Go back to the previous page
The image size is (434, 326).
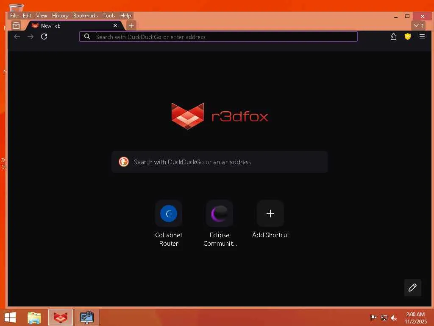coord(17,37)
